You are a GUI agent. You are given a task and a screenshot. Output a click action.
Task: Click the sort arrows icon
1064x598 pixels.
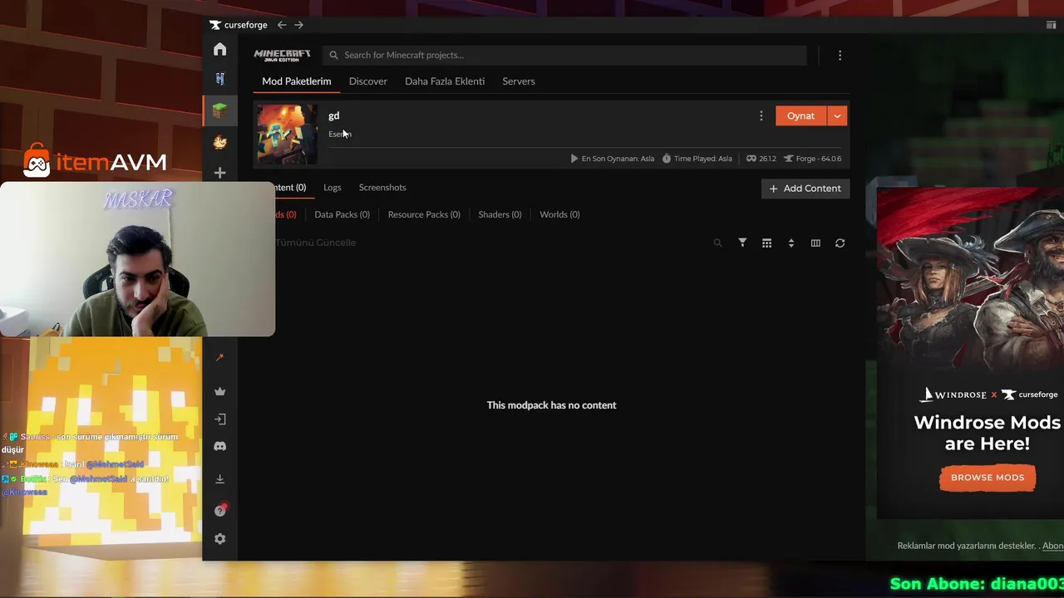point(791,243)
